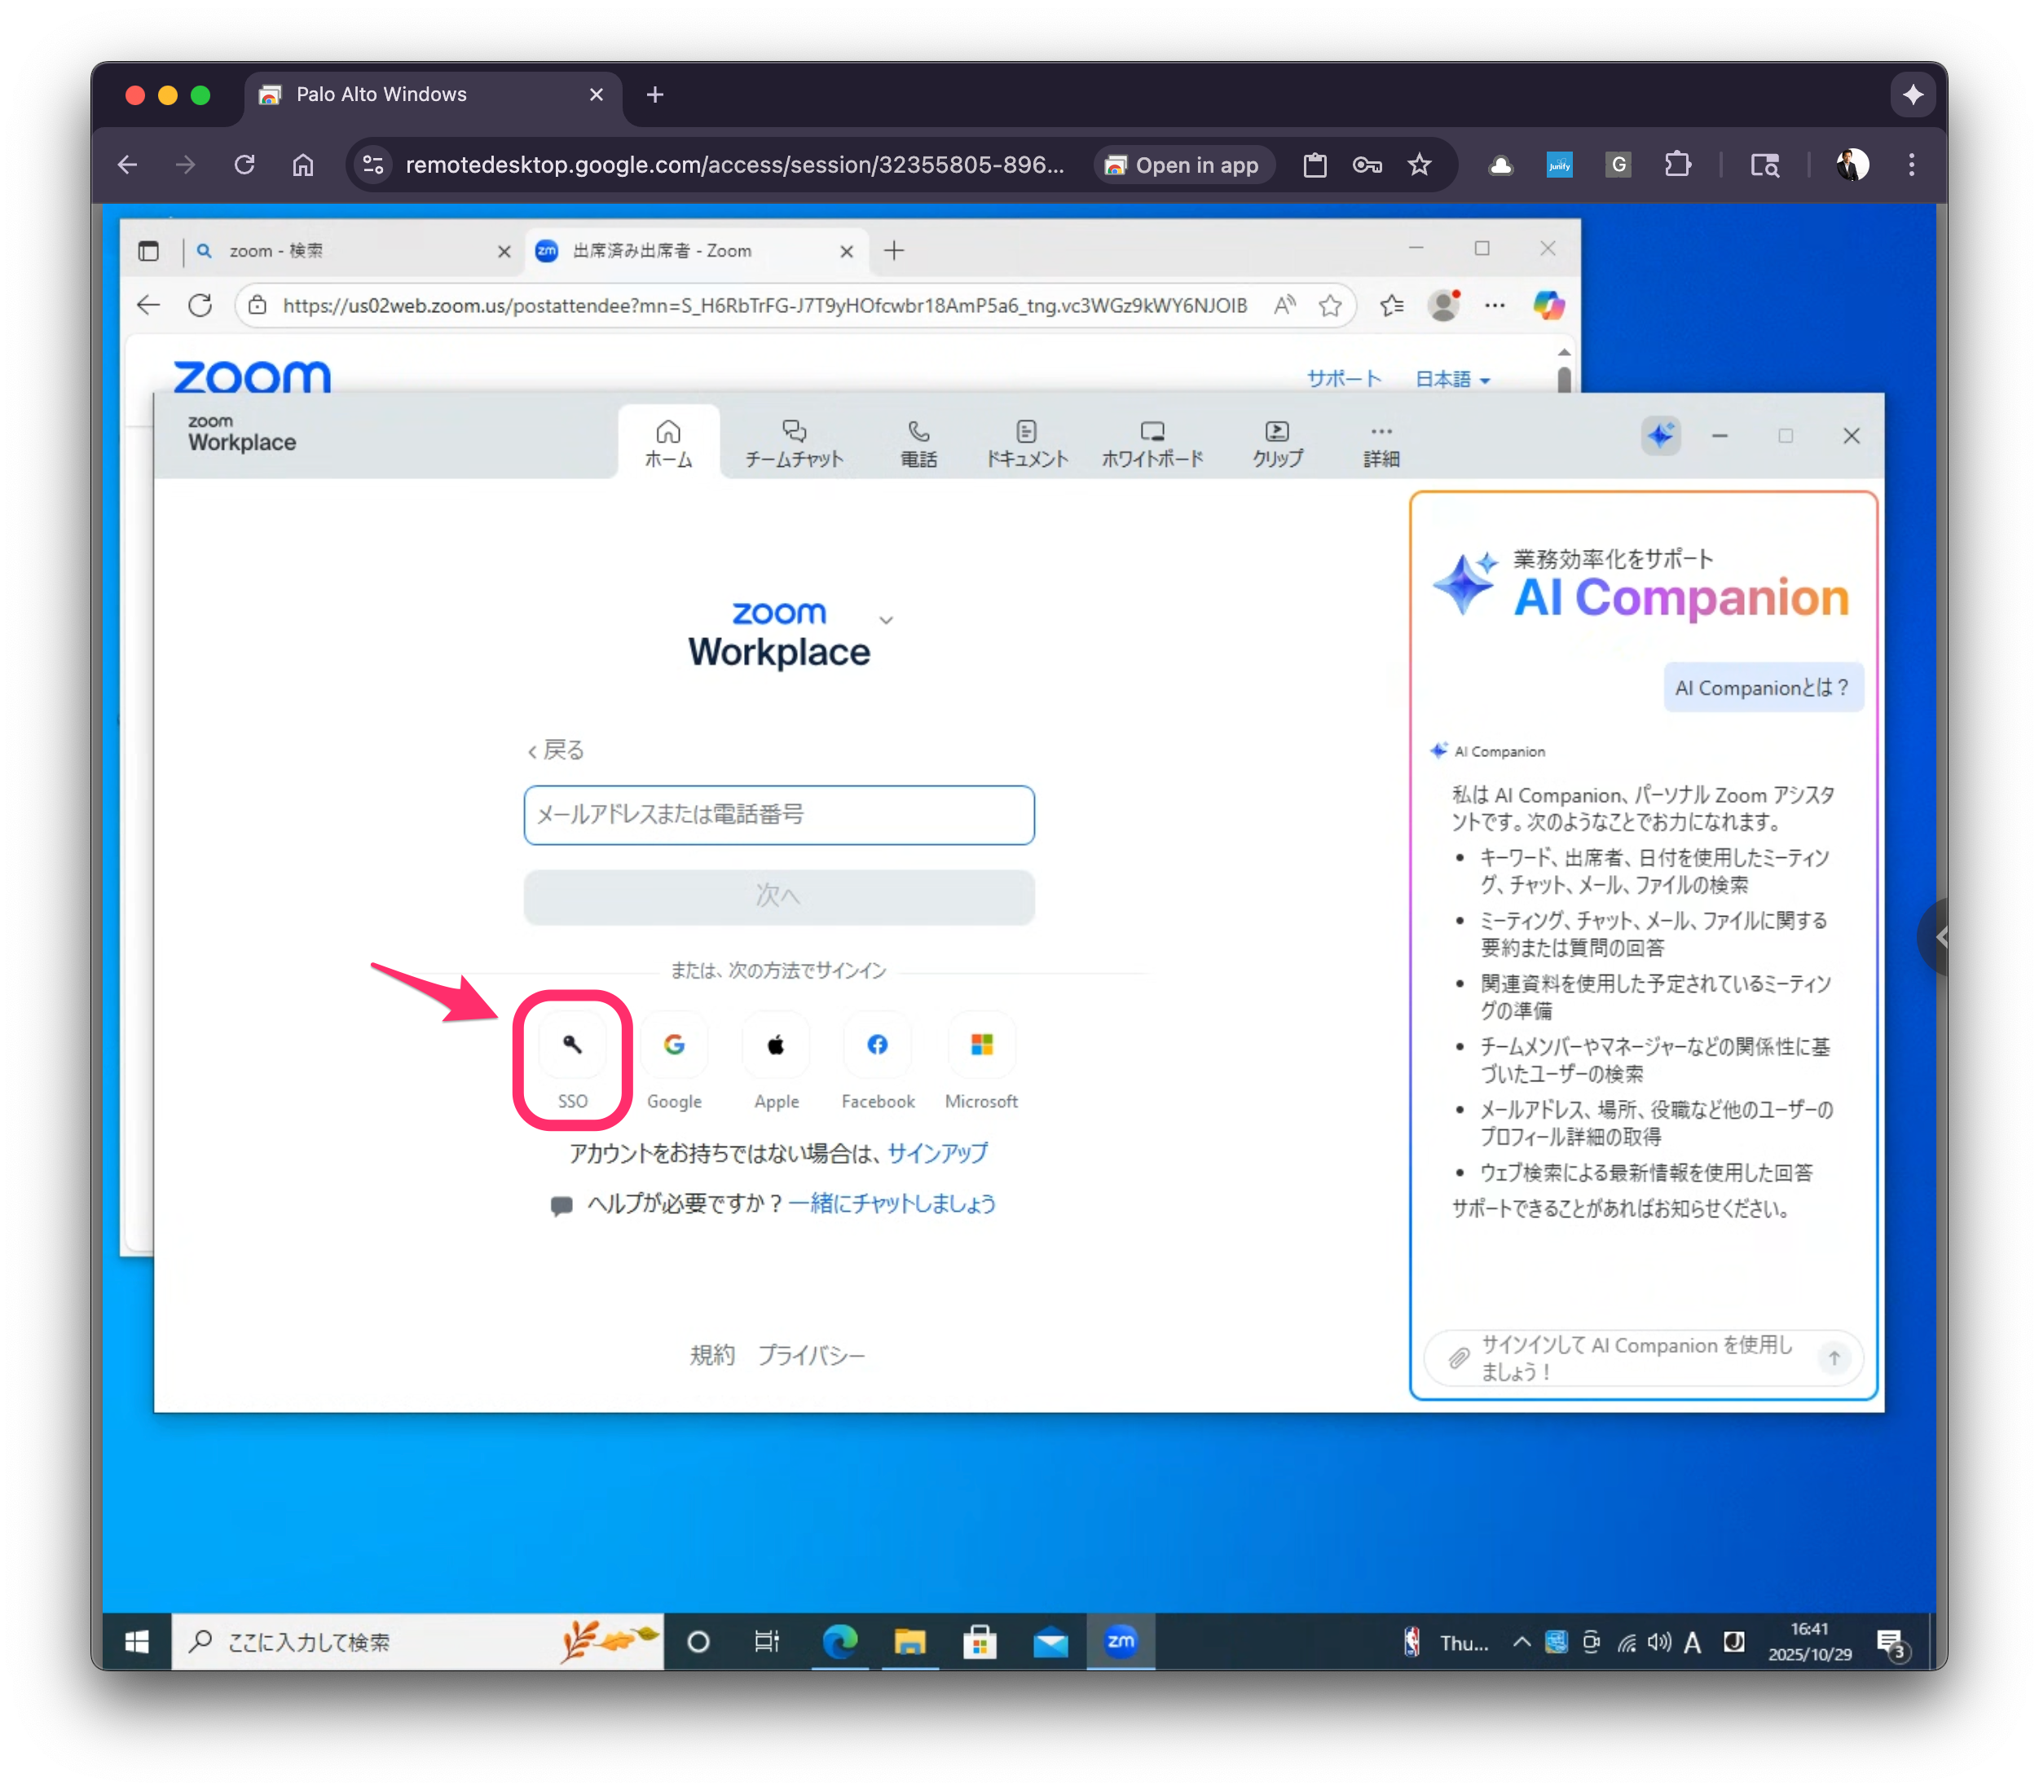Expand the Zoom Workplace logo chevron
The width and height of the screenshot is (2039, 1791).
[x=886, y=620]
